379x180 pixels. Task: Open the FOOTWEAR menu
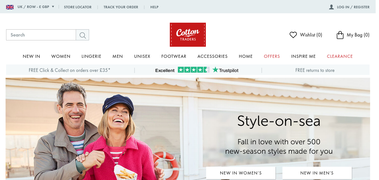coord(174,56)
